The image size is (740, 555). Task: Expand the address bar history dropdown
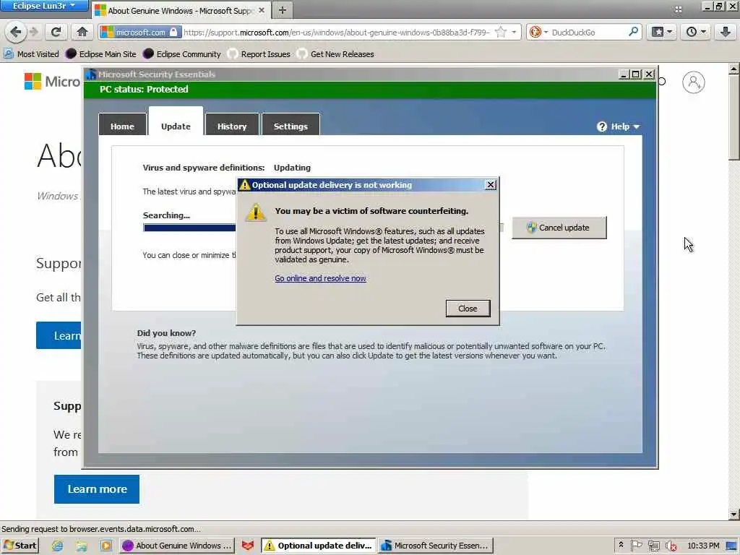coord(514,32)
